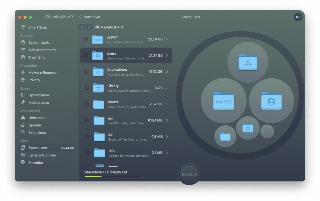Click the Remove button
The image size is (320, 201).
click(189, 174)
